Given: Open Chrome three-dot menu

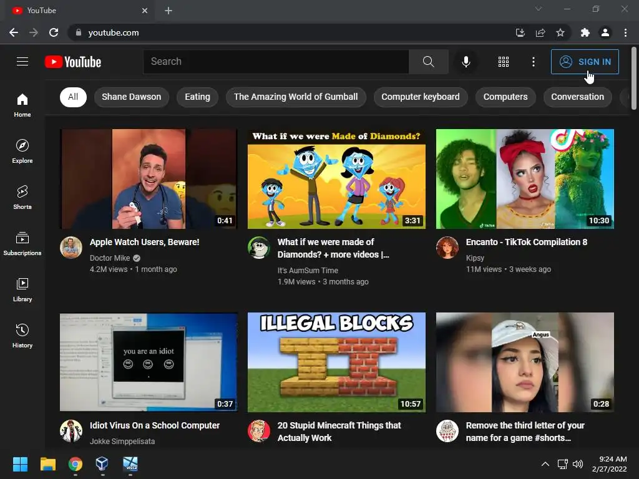Looking at the screenshot, I should (625, 32).
